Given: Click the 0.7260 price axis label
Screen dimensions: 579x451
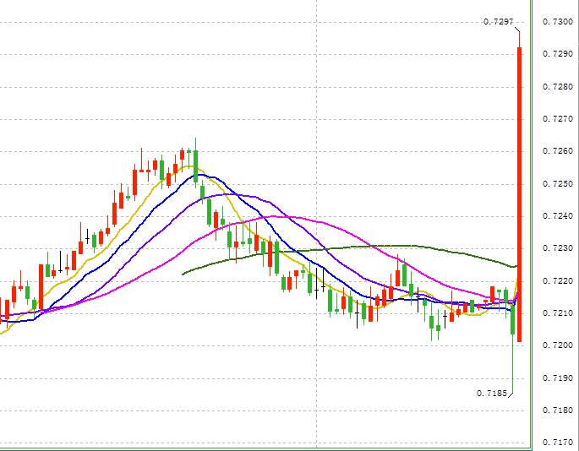Looking at the screenshot, I should click(x=558, y=151).
